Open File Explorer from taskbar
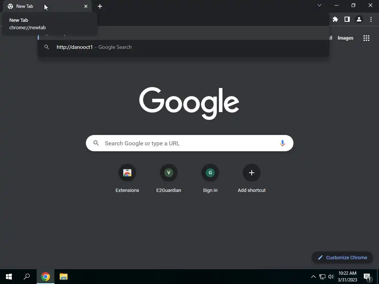The image size is (379, 284). click(64, 277)
